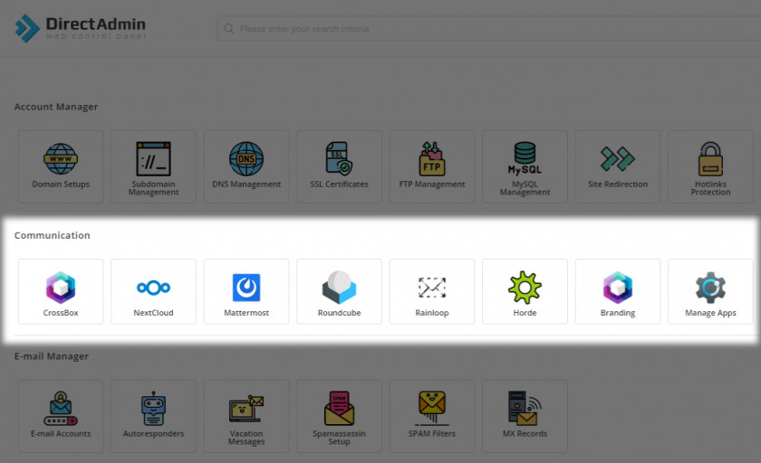Open Roundcube webmail

[339, 291]
